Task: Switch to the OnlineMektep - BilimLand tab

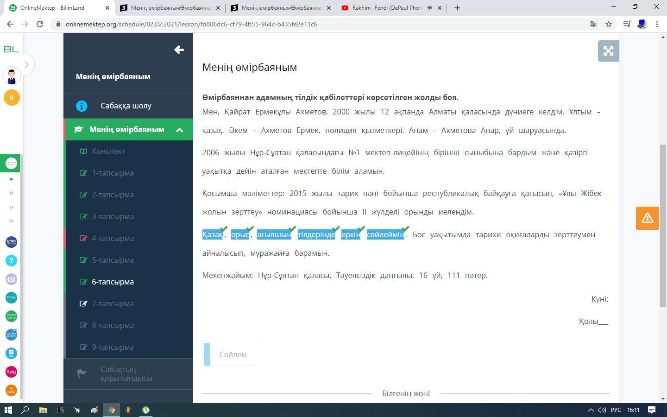Action: (x=58, y=8)
